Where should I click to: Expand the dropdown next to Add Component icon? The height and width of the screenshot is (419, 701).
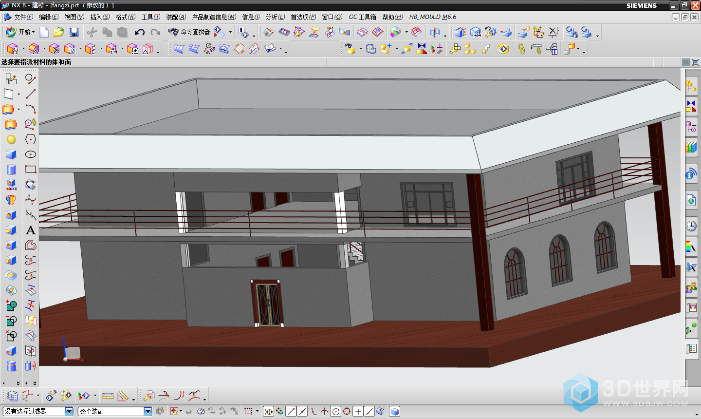[x=396, y=49]
